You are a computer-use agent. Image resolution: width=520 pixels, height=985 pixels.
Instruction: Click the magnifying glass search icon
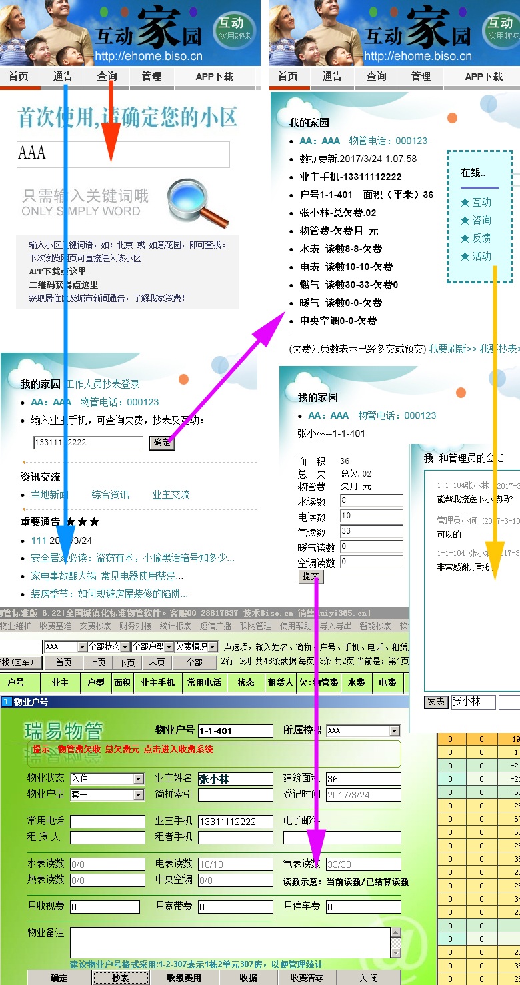tap(197, 203)
